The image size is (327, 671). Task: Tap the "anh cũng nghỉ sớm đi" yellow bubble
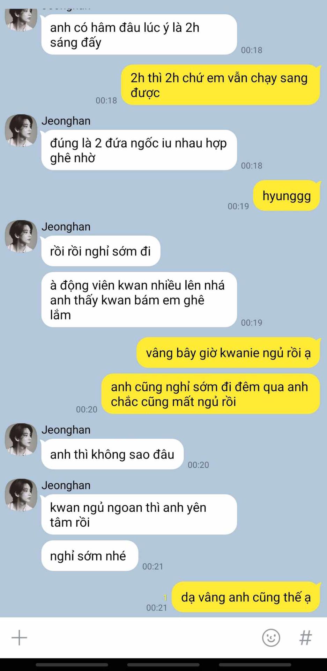tap(210, 394)
